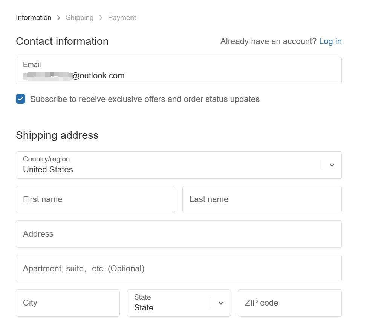
Task: Click the 'Subscribe to receive exclusive offers' label
Action: (x=145, y=99)
